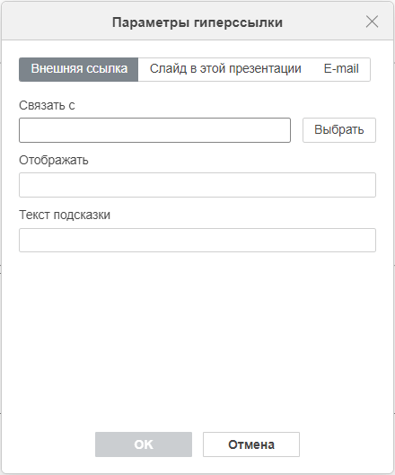Choose a file via 'Выбрать' next to link field

click(x=339, y=130)
